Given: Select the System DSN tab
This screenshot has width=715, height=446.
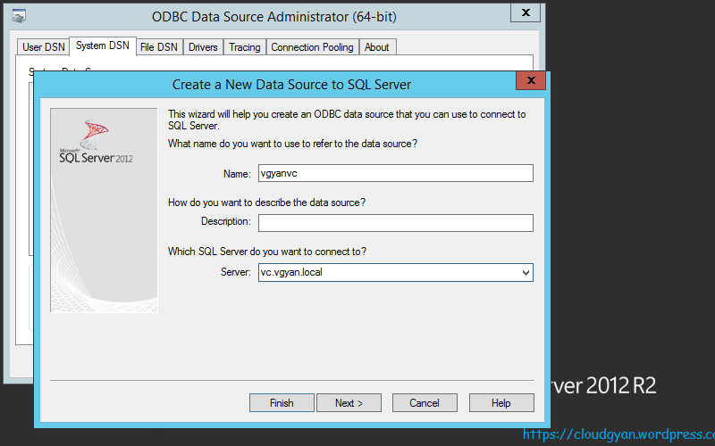Looking at the screenshot, I should point(103,46).
